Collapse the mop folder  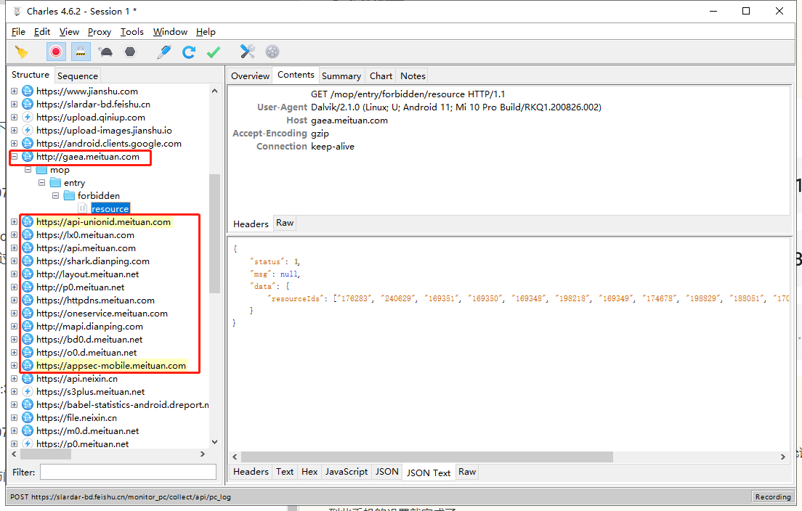pyautogui.click(x=28, y=170)
